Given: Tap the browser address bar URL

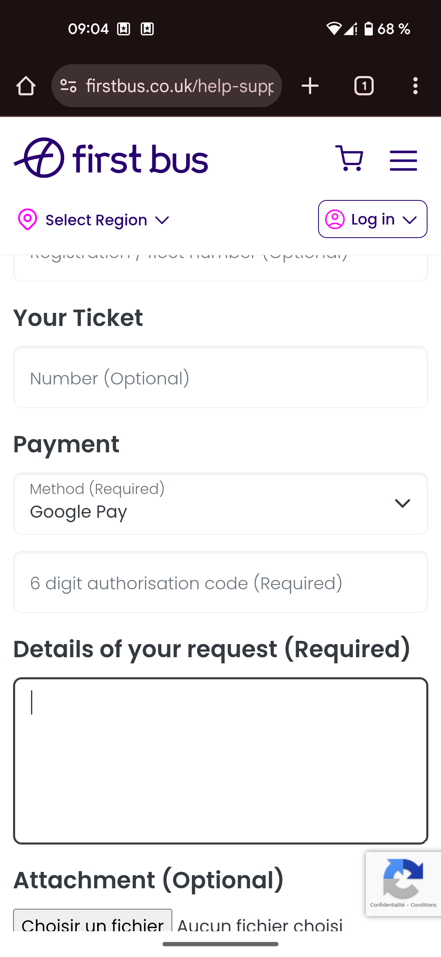Looking at the screenshot, I should click(x=180, y=86).
